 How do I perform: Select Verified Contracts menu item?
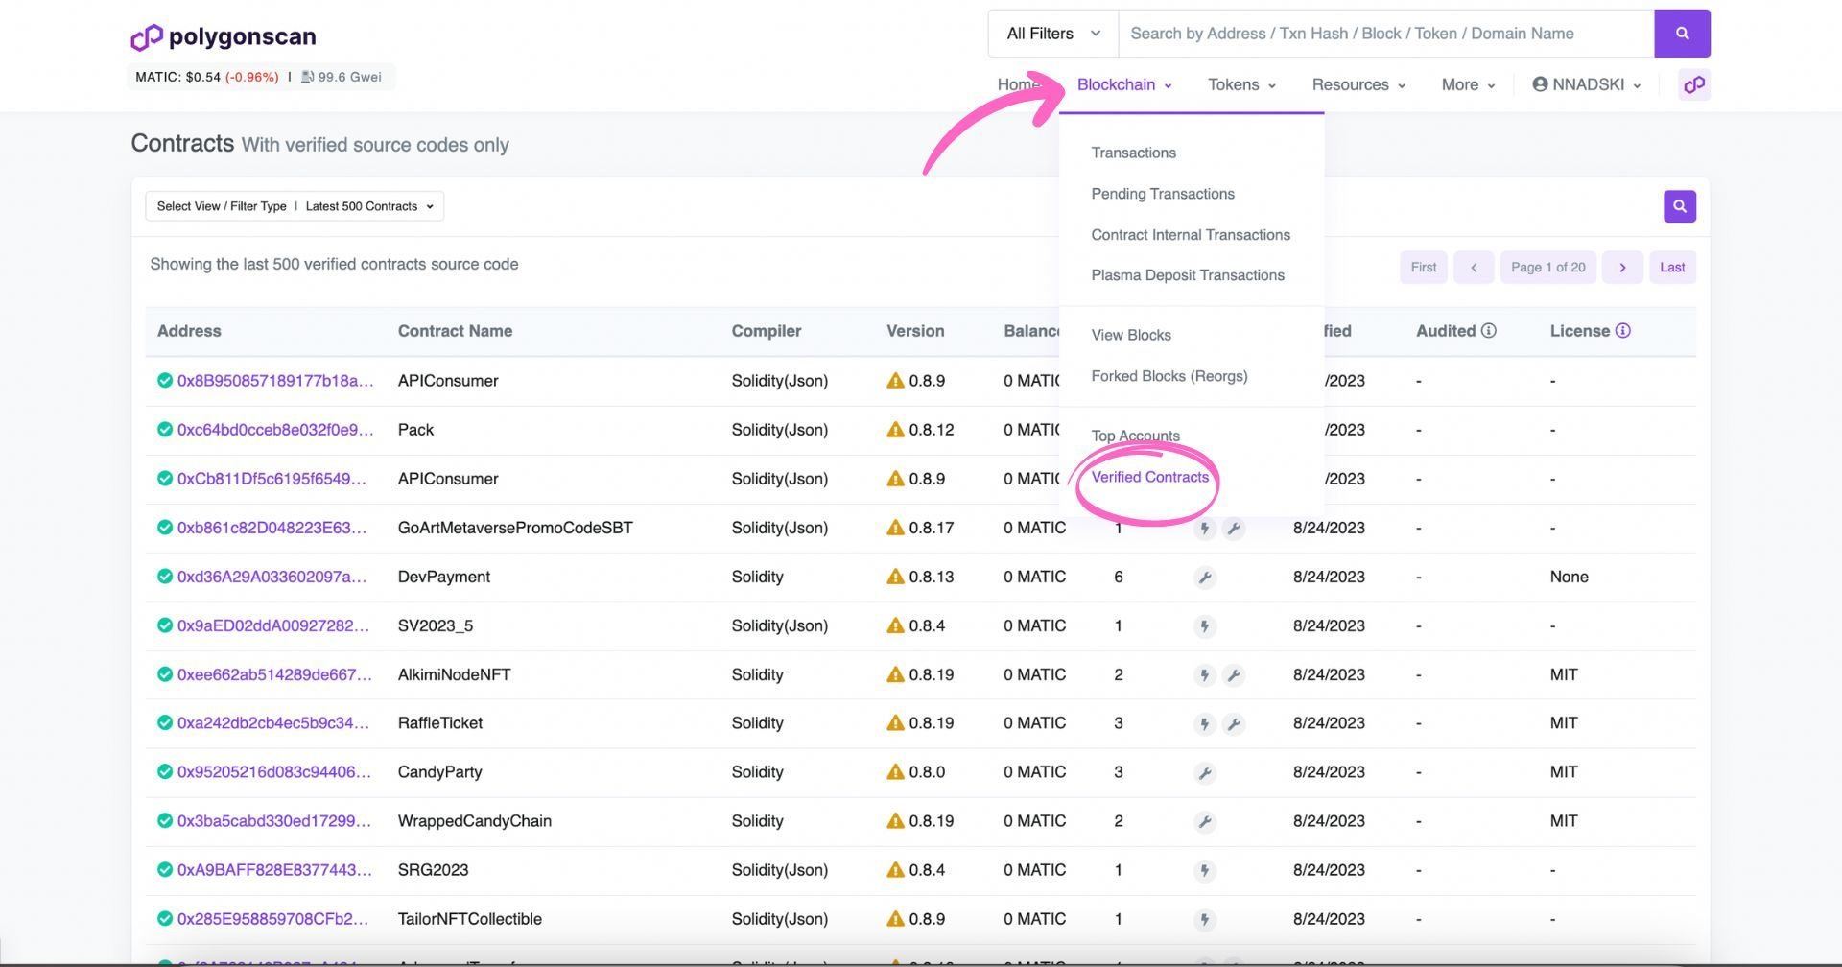(1150, 477)
